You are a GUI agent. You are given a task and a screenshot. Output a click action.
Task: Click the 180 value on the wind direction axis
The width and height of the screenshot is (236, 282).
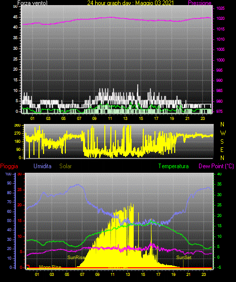pos(18,142)
